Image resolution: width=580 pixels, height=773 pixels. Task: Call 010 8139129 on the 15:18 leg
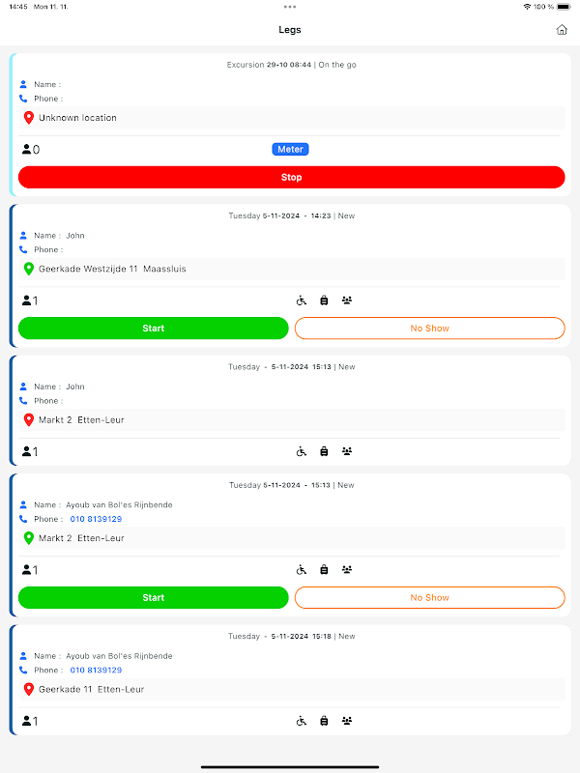coord(96,670)
